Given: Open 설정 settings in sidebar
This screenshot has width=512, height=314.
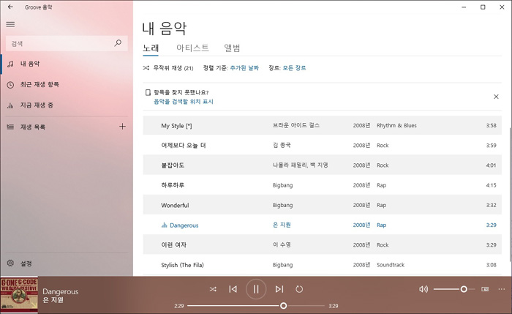Looking at the screenshot, I should (67, 263).
